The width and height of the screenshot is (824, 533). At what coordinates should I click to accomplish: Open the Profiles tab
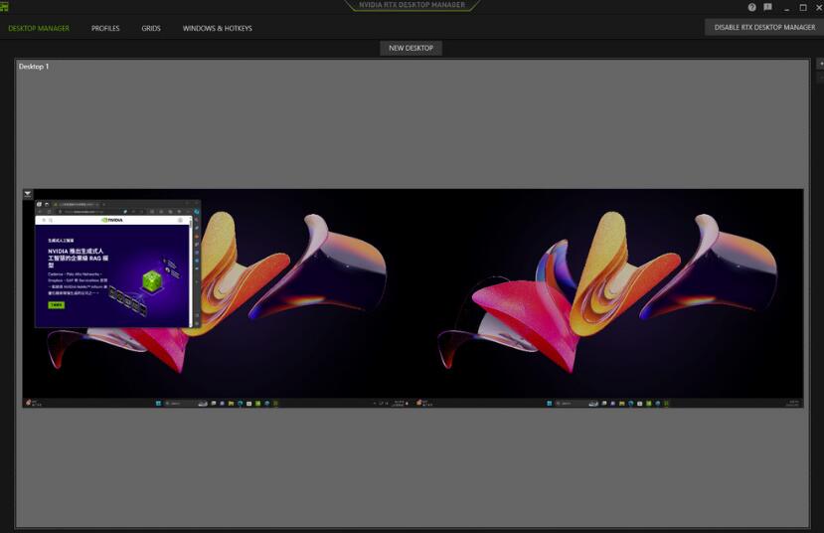(105, 28)
